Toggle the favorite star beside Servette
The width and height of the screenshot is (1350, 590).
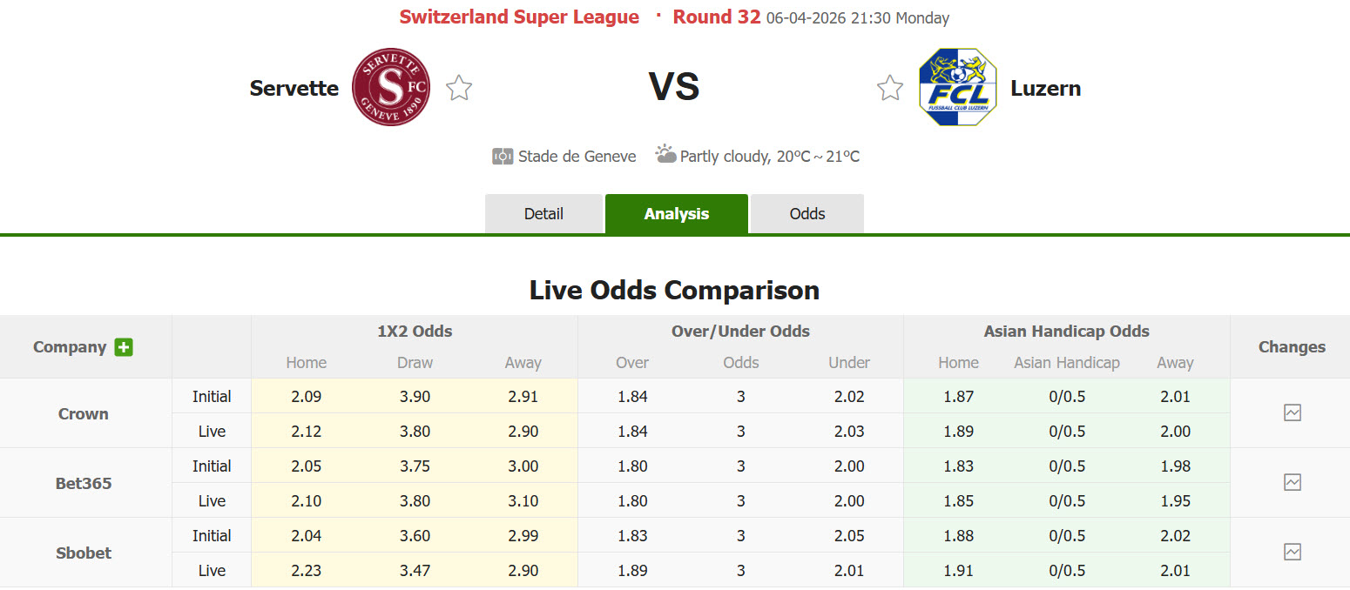coord(459,87)
